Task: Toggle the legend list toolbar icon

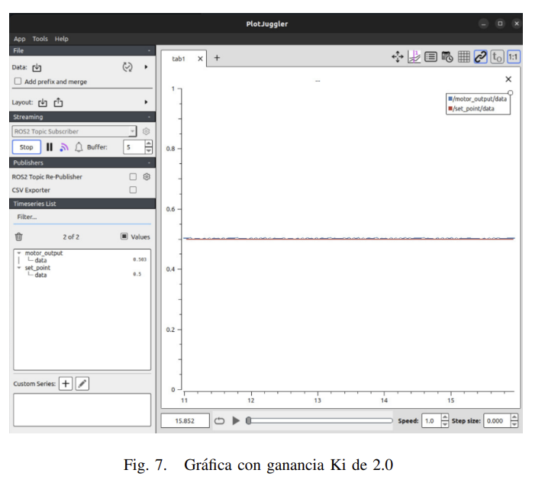Action: coord(431,56)
